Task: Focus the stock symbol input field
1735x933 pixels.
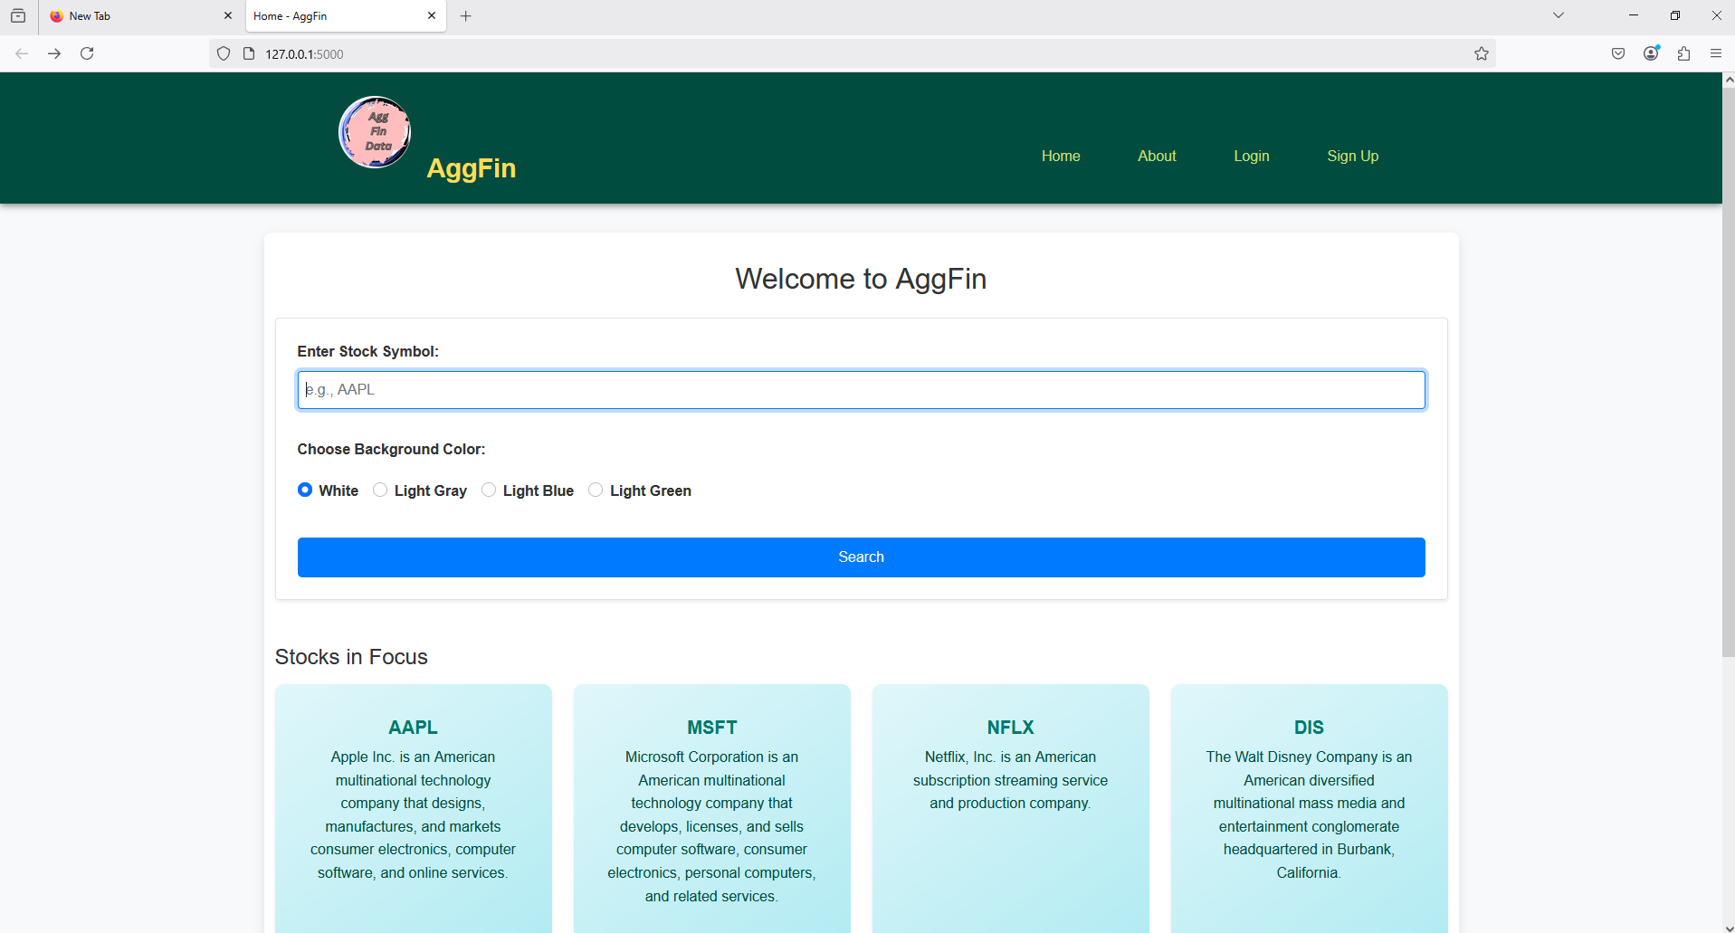Action: (862, 390)
